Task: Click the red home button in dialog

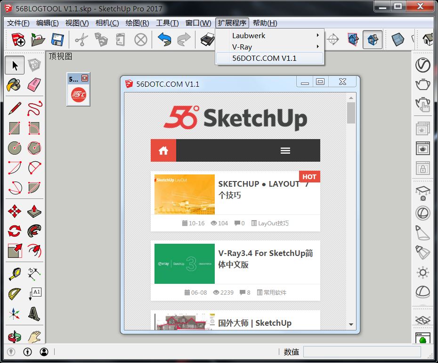Action: point(163,150)
